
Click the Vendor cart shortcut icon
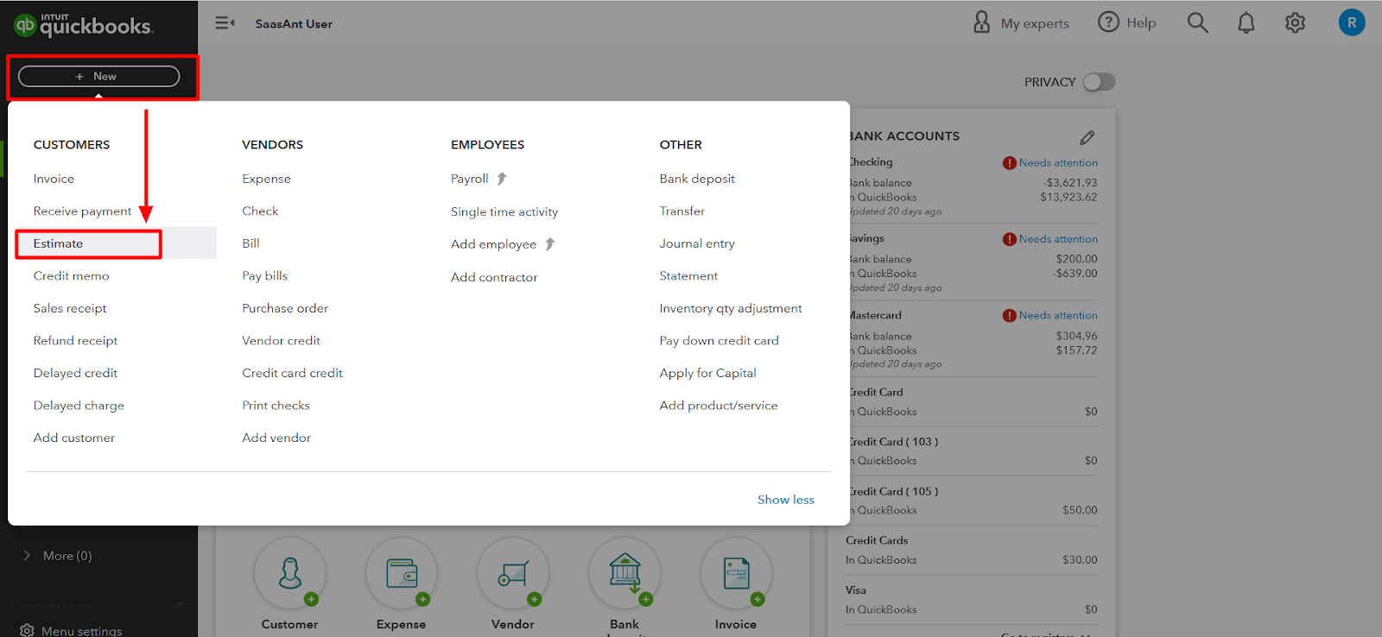pos(513,573)
